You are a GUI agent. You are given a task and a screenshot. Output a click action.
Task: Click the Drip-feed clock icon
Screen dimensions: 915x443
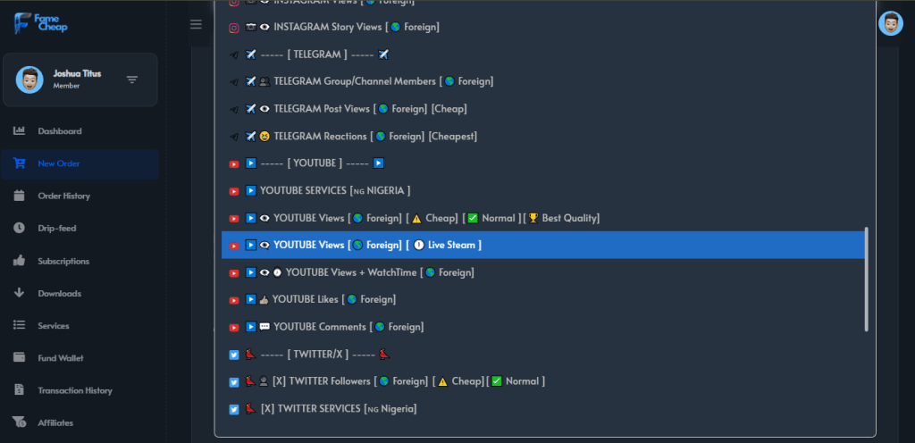20,228
